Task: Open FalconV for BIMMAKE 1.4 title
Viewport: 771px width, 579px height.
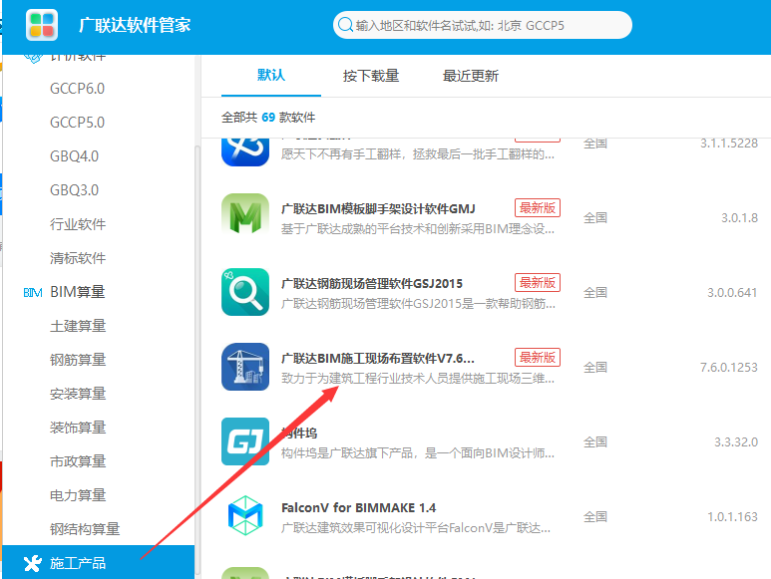Action: click(358, 507)
